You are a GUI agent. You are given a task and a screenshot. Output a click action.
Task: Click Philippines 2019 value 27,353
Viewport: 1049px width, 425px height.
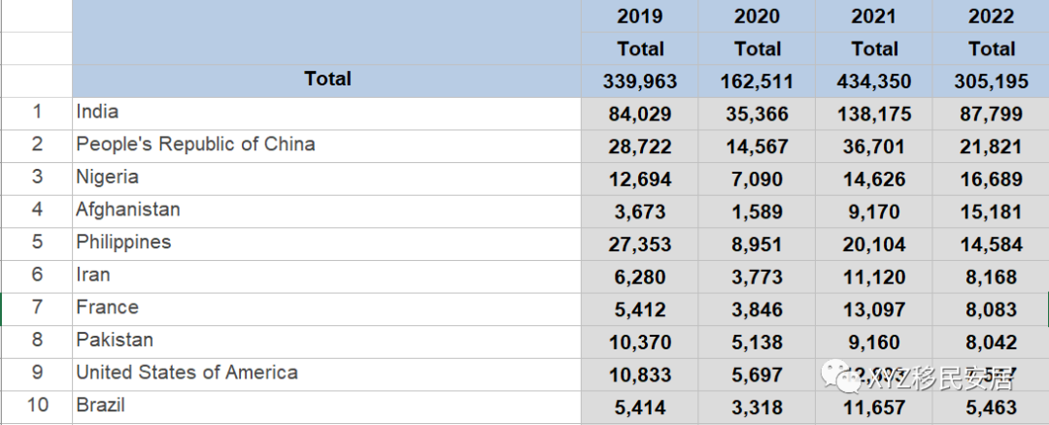click(x=639, y=244)
